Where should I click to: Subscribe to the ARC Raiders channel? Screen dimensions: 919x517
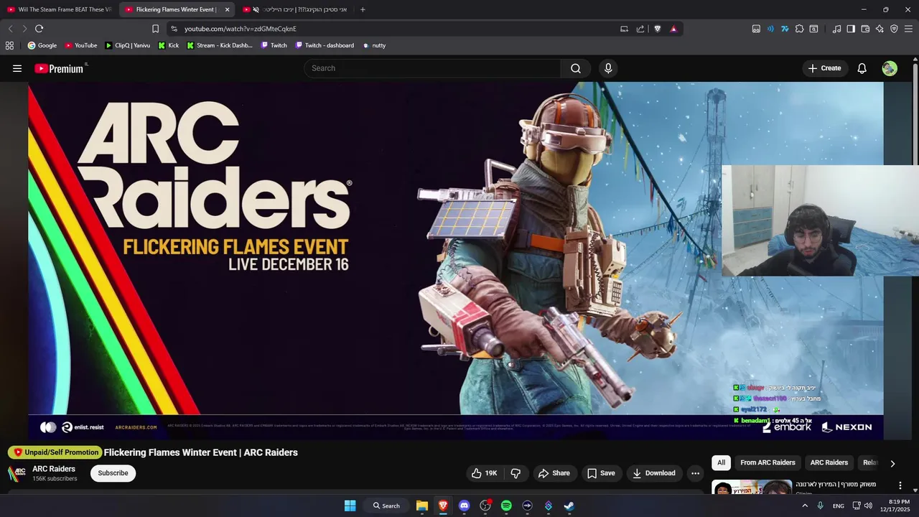click(x=113, y=473)
